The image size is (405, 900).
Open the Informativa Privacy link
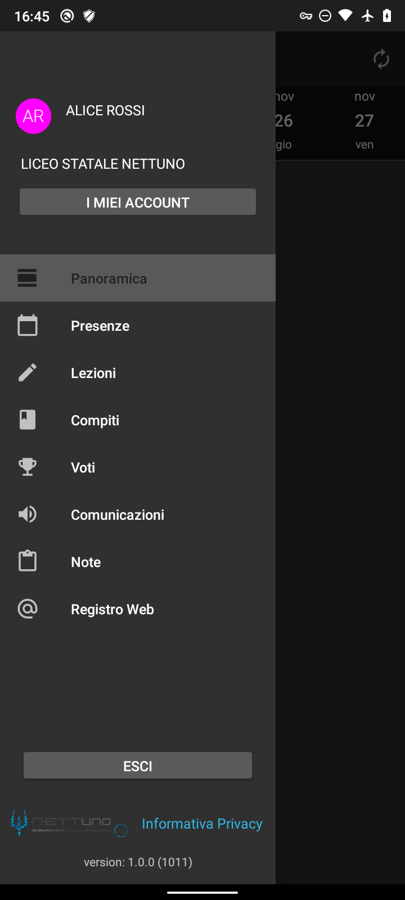pos(202,824)
